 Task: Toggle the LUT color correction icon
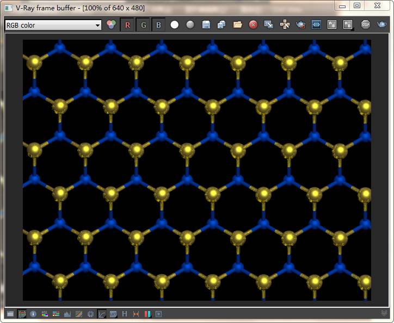[113, 314]
